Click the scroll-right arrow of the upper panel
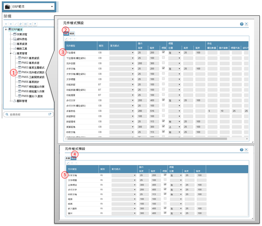262x226 pixels. point(247,139)
